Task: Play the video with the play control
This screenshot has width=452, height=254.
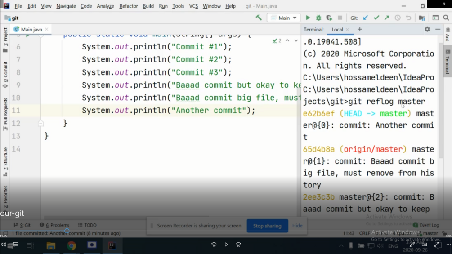Action: [226, 245]
